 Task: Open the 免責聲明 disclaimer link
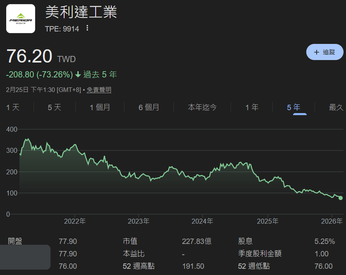pos(99,90)
